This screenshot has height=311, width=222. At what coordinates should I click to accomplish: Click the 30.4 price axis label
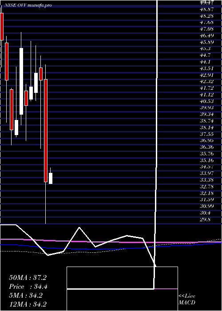[206, 213]
